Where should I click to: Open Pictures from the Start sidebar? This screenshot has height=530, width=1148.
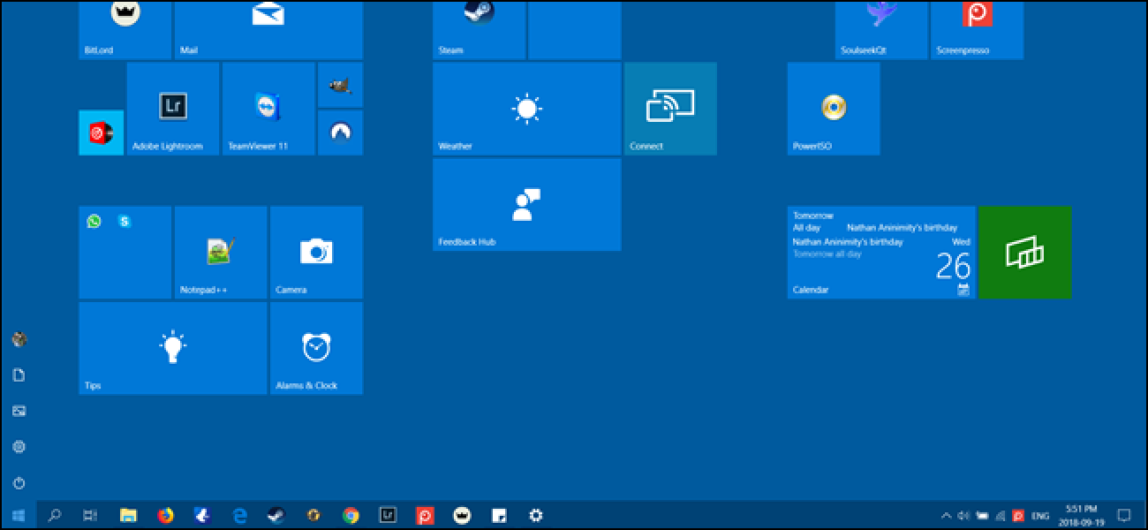coord(19,411)
